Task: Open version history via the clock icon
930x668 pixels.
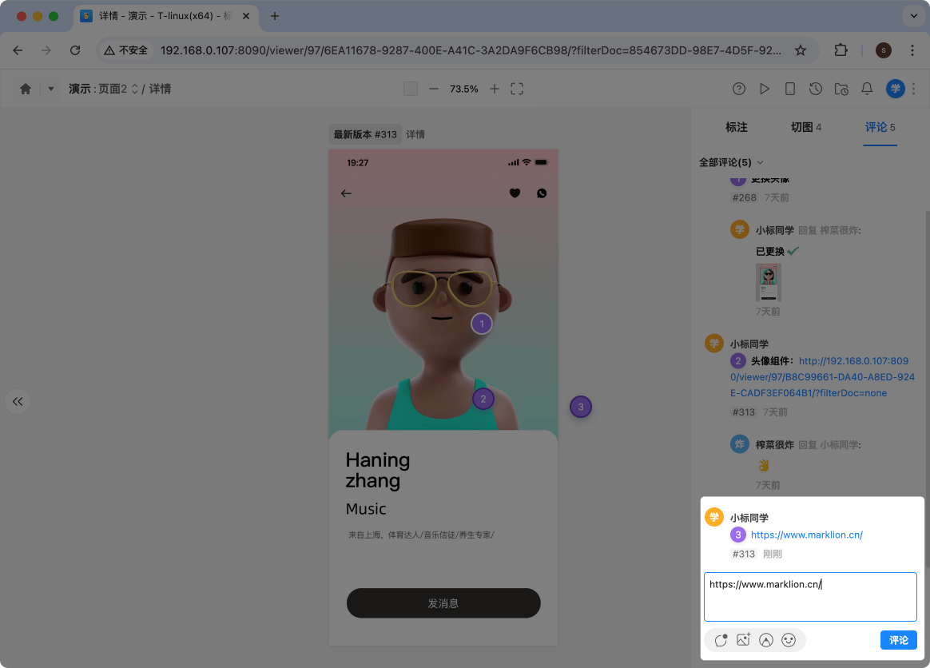Action: pos(816,89)
